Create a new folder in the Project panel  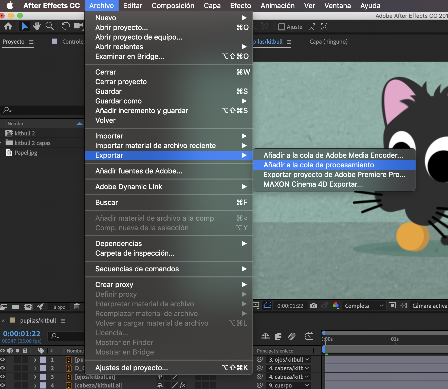coord(16,307)
